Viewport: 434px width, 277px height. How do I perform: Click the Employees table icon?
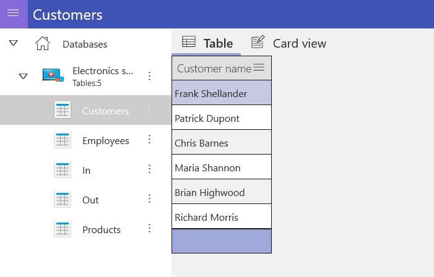tap(63, 140)
